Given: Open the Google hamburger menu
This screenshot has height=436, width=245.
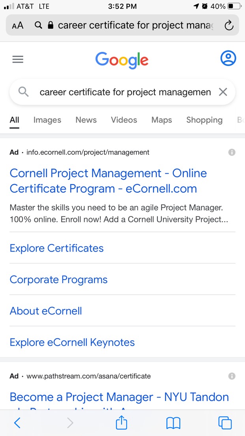Looking at the screenshot, I should (17, 59).
